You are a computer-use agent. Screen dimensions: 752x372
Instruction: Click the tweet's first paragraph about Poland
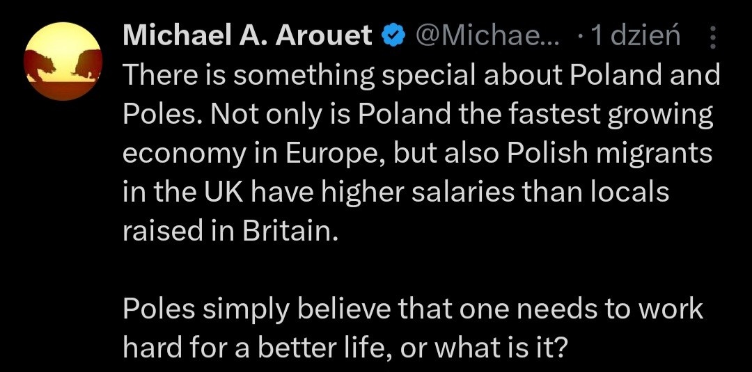tap(418, 153)
